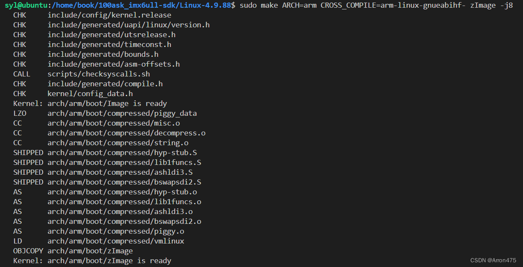Click the scripts/checksyscalls.sh line
Viewport: 523px width, 267px height.
click(x=82, y=74)
